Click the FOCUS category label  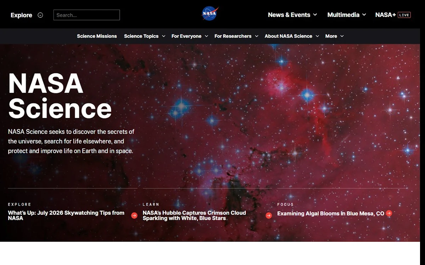point(285,205)
